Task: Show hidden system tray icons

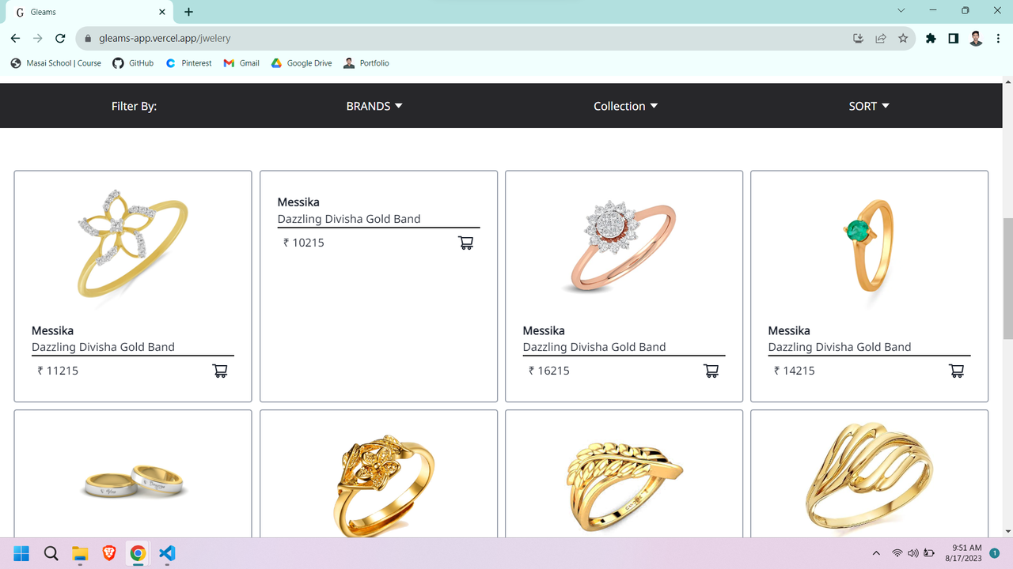Action: 876,553
